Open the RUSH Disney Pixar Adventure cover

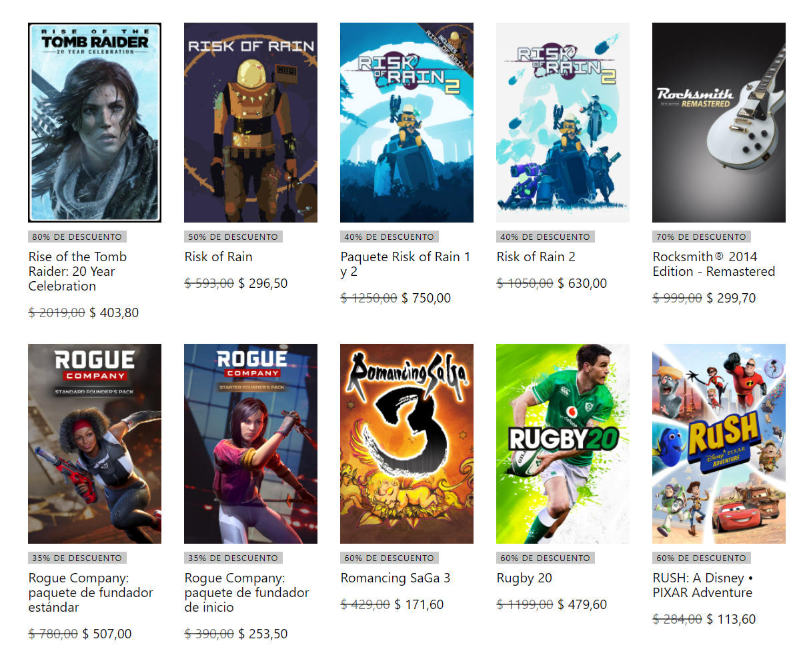[x=719, y=444]
